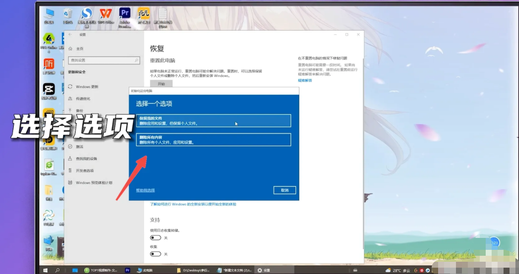Viewport: 519px width, 274px height.
Task: Open Windows 更新 in the sidebar
Action: (x=87, y=87)
